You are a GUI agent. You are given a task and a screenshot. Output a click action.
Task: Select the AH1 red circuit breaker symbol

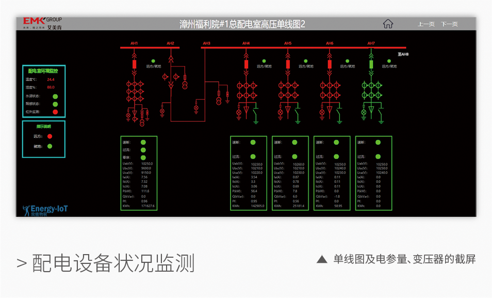coord(134,65)
